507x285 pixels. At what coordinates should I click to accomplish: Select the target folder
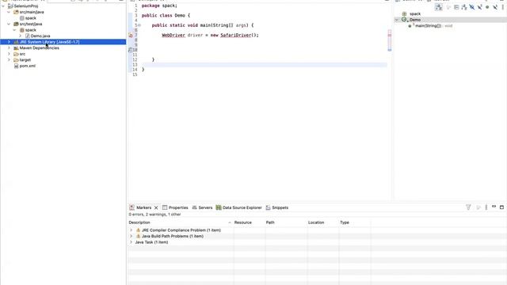[25, 60]
